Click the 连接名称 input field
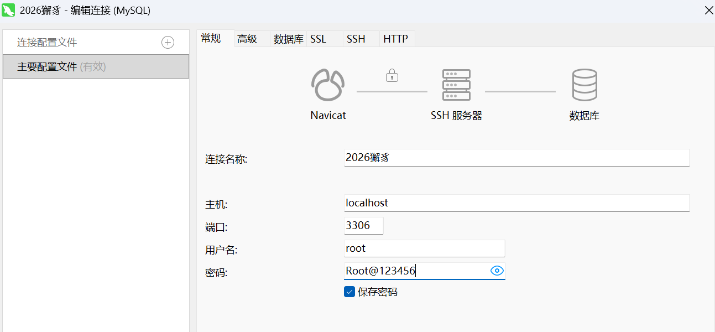715x332 pixels. [516, 157]
